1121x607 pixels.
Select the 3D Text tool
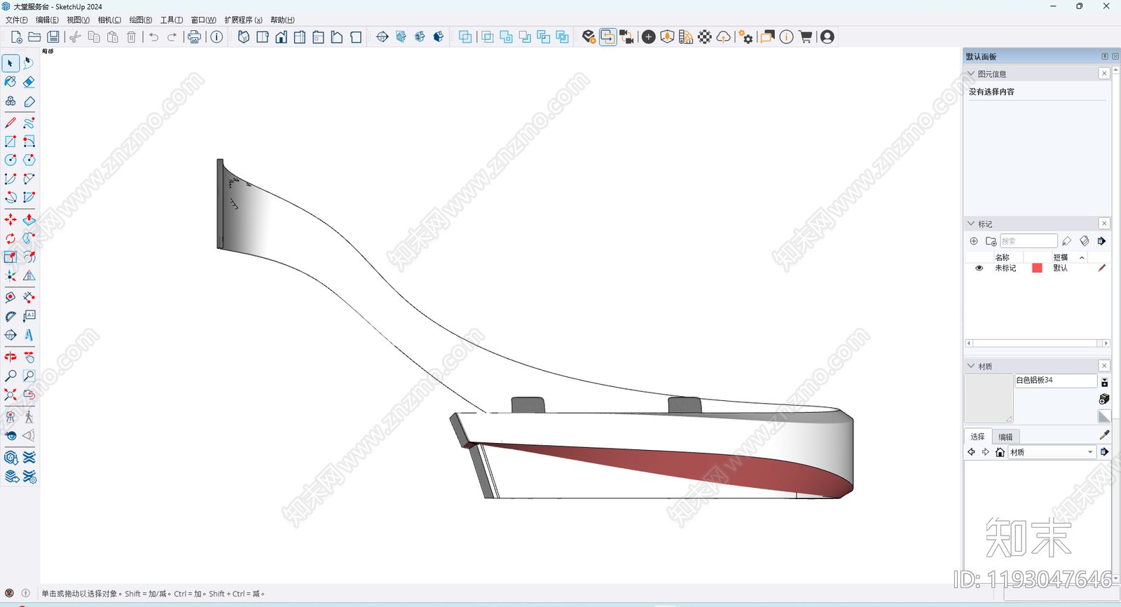(x=29, y=335)
